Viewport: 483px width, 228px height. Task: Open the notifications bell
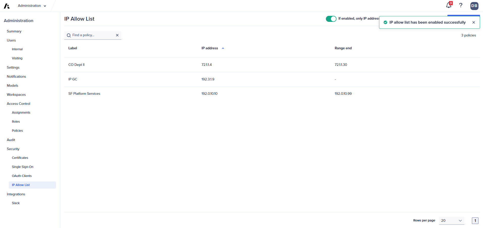[448, 6]
